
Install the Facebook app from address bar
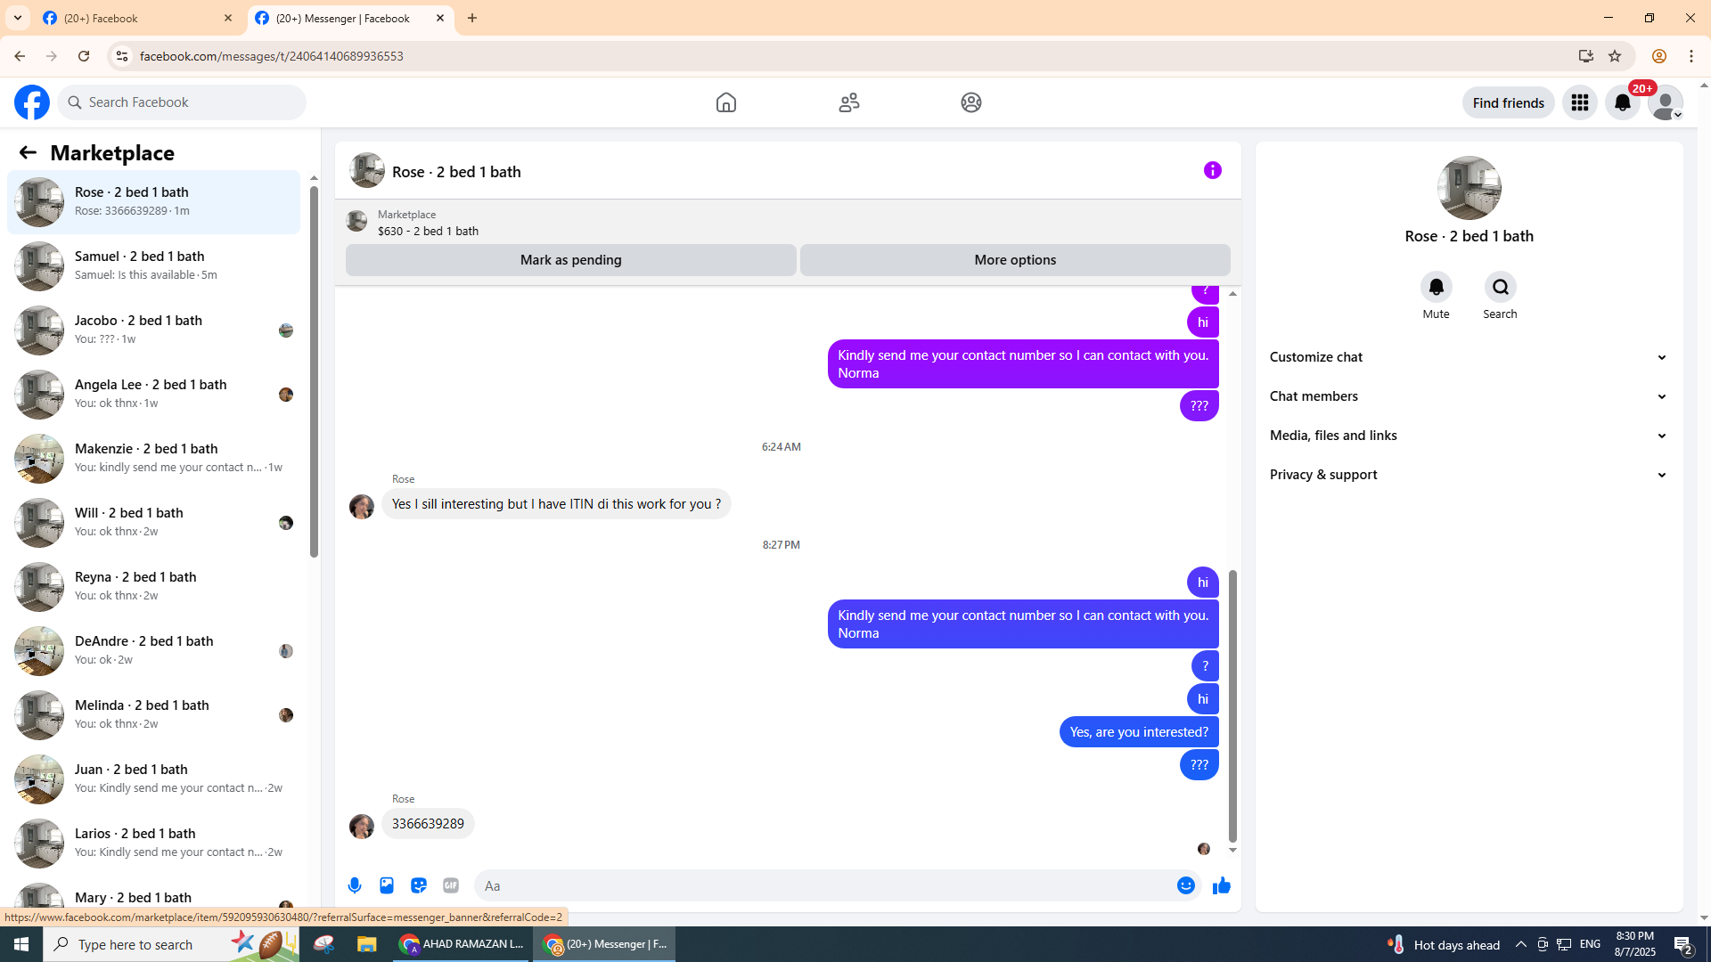coord(1586,56)
